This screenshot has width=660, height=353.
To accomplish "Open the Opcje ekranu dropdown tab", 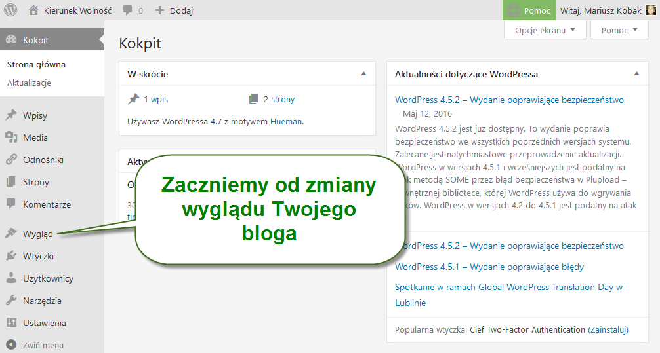I will pyautogui.click(x=545, y=30).
